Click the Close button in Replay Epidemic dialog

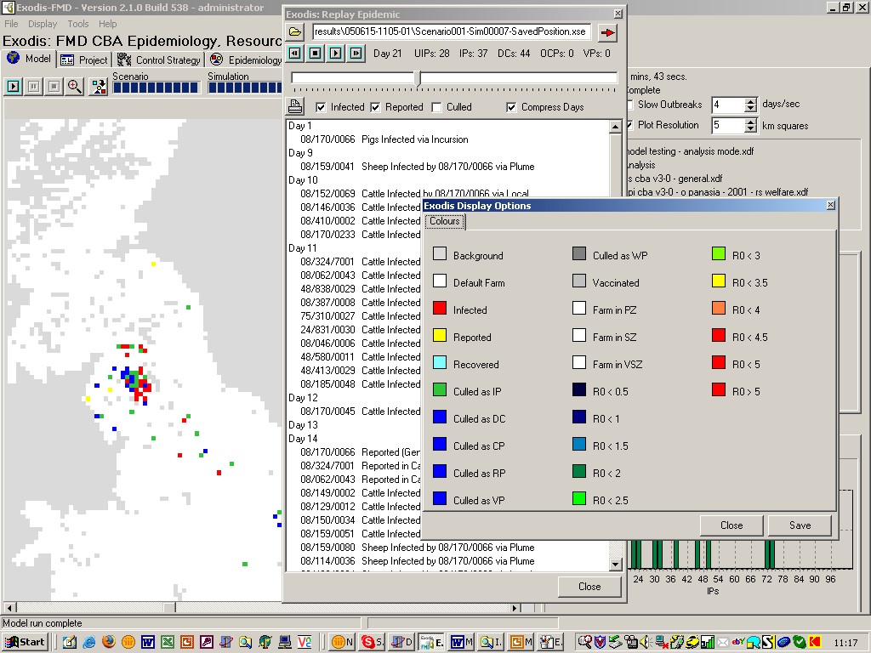589,587
